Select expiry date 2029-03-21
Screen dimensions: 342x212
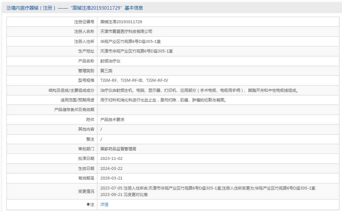point(112,178)
